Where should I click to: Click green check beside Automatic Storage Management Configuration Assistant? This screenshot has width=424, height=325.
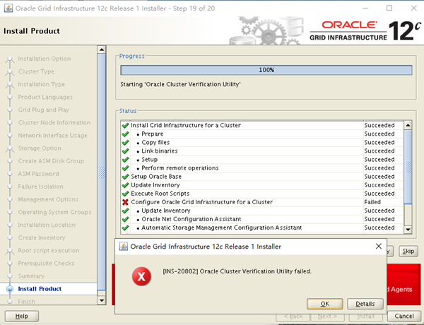click(125, 227)
